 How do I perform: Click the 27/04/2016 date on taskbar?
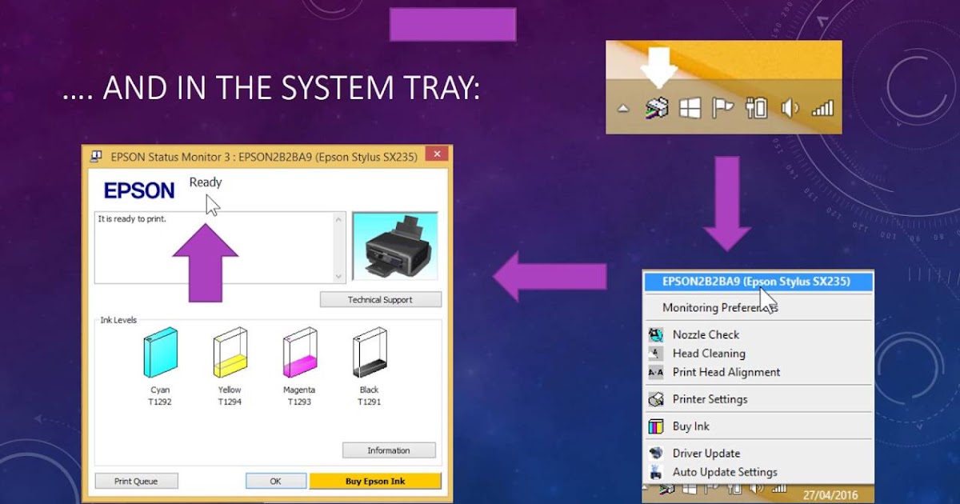tap(830, 495)
